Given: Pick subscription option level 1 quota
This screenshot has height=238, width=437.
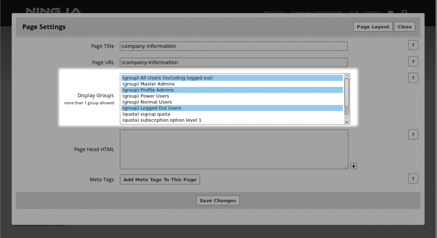Looking at the screenshot, I should 162,120.
